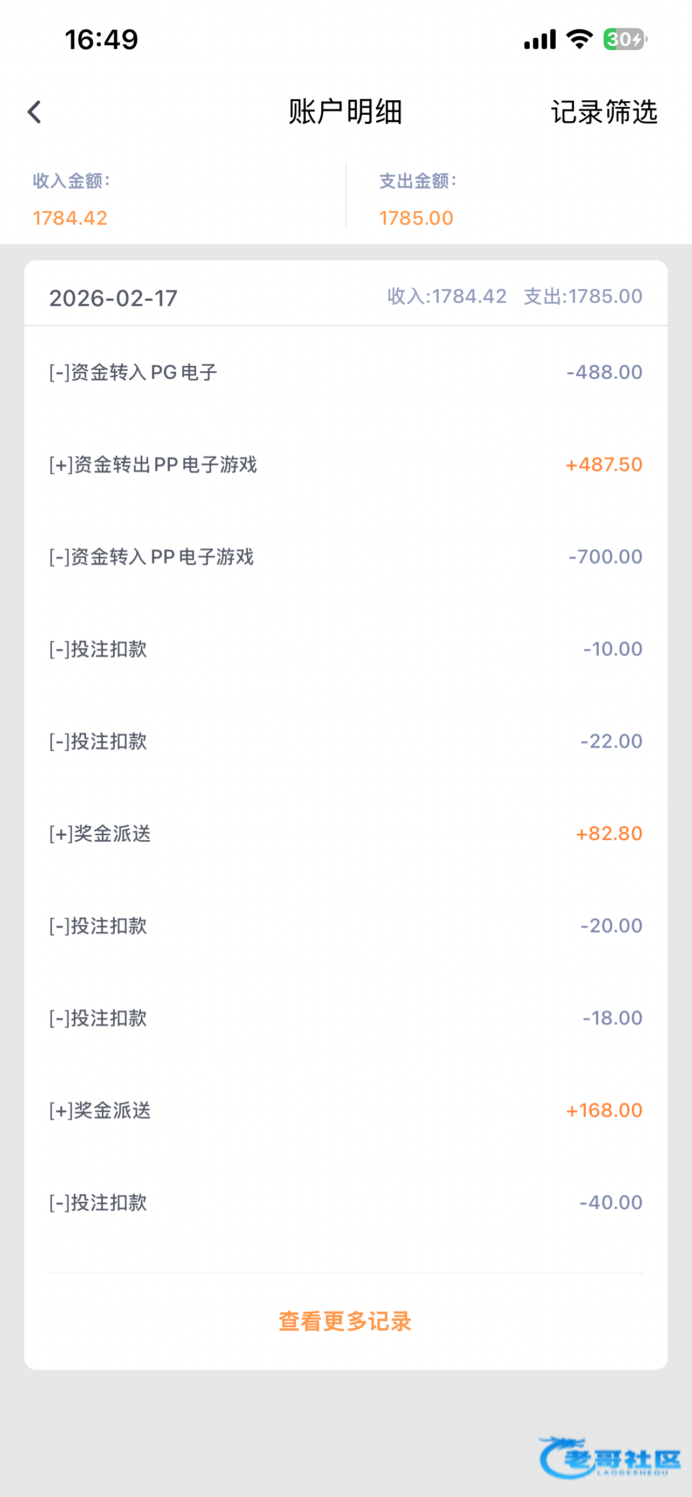Tap the 2026-02-17 date header
The image size is (692, 1497).
pos(113,298)
